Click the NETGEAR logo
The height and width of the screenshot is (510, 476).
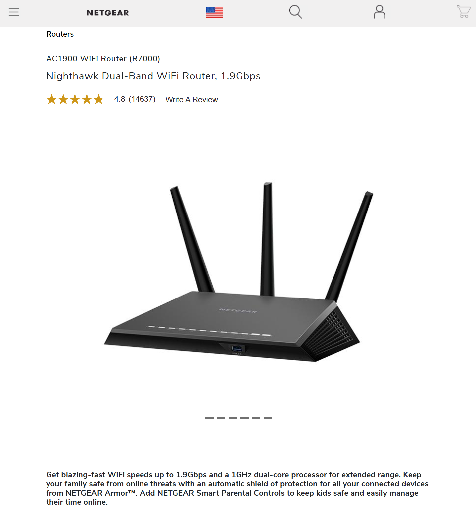[x=108, y=13]
